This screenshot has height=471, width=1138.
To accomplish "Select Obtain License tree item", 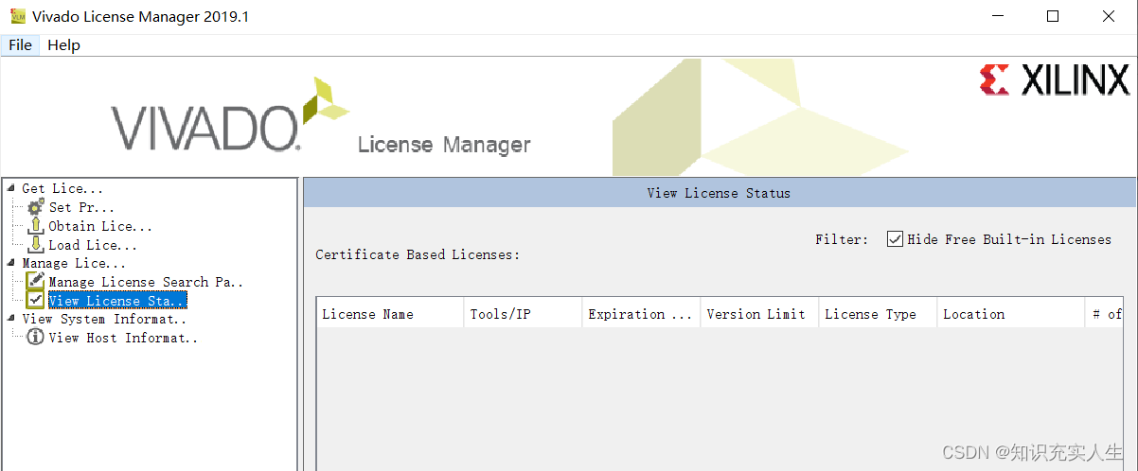I will (x=100, y=226).
